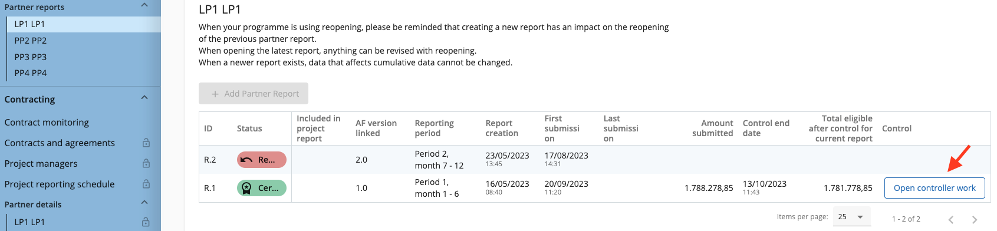
Task: Go to next page of reports
Action: (x=975, y=219)
